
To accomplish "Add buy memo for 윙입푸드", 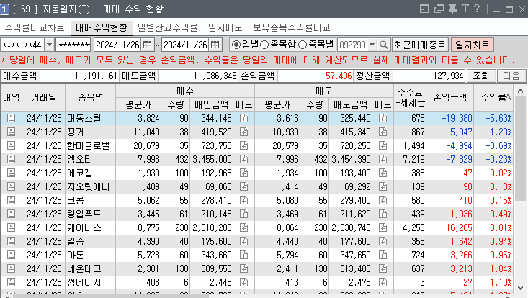I will (243, 214).
